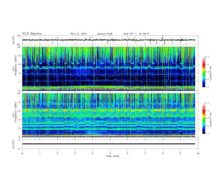The width and height of the screenshot is (223, 172).
Task: Click time axis tick label '10'
Action: pyautogui.click(x=198, y=153)
